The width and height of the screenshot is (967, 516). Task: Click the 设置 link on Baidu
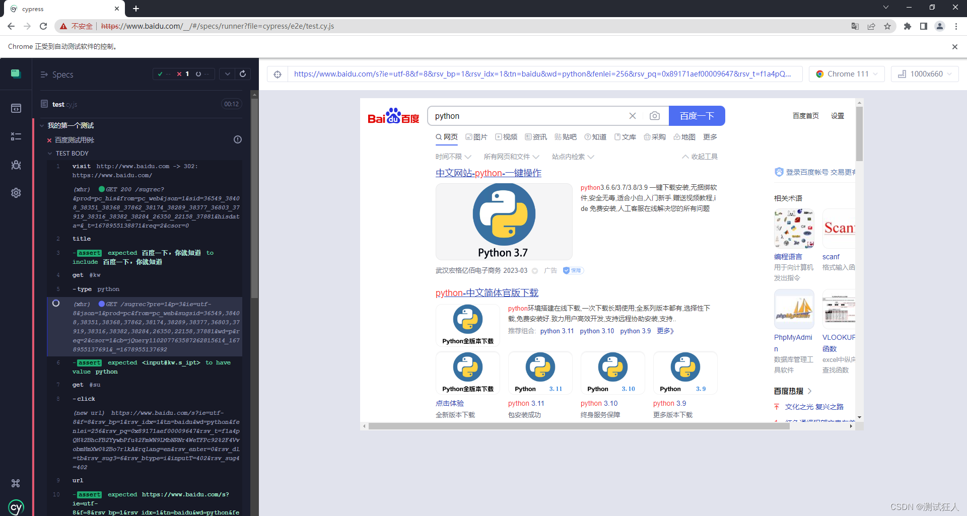coord(838,116)
